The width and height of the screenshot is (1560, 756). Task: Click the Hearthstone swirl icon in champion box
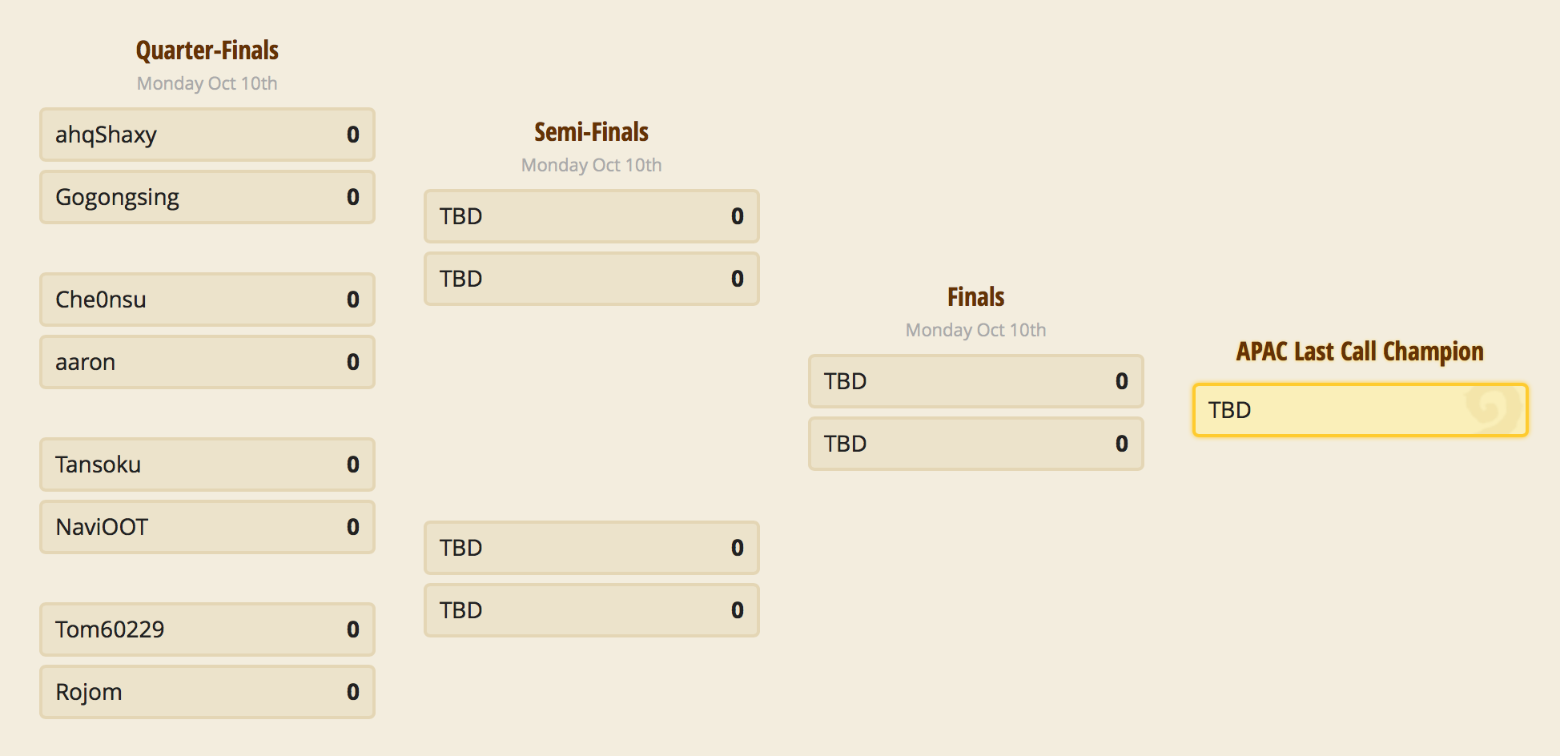[x=1491, y=408]
